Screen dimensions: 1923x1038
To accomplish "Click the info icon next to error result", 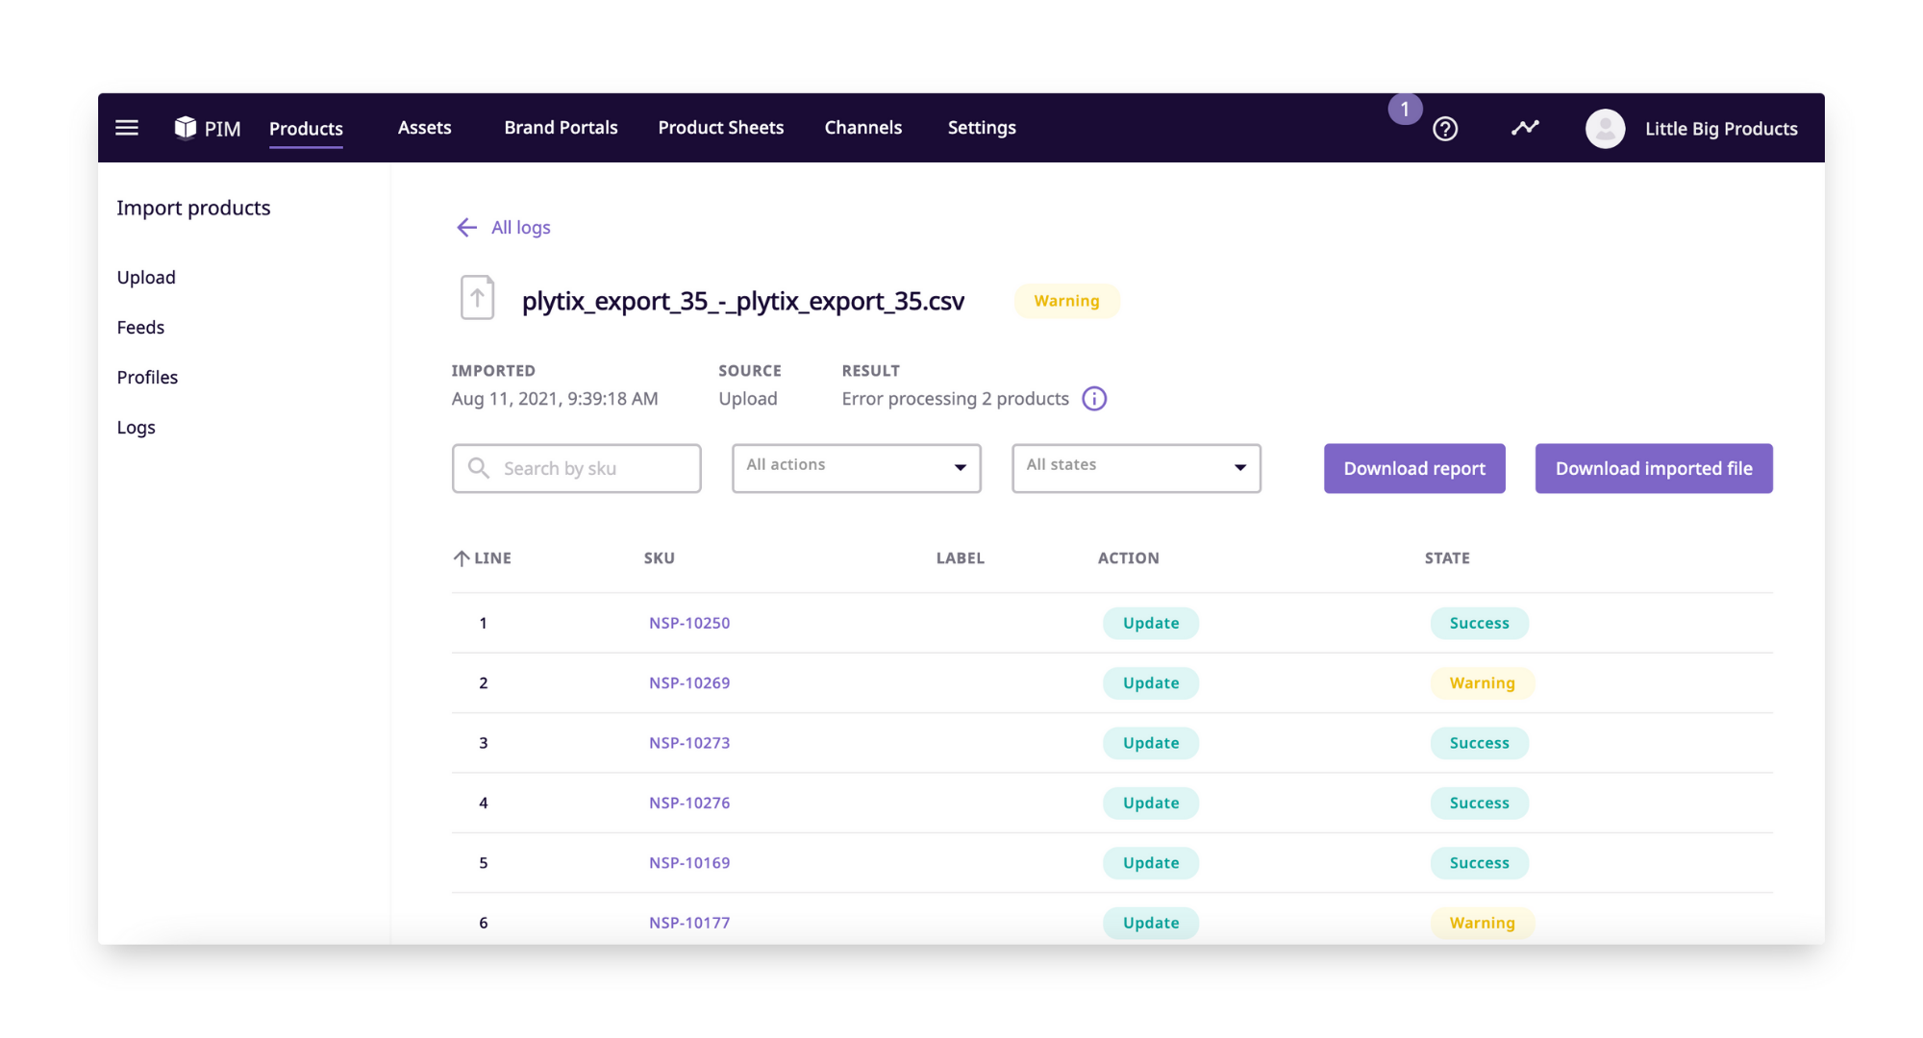I will pyautogui.click(x=1094, y=399).
